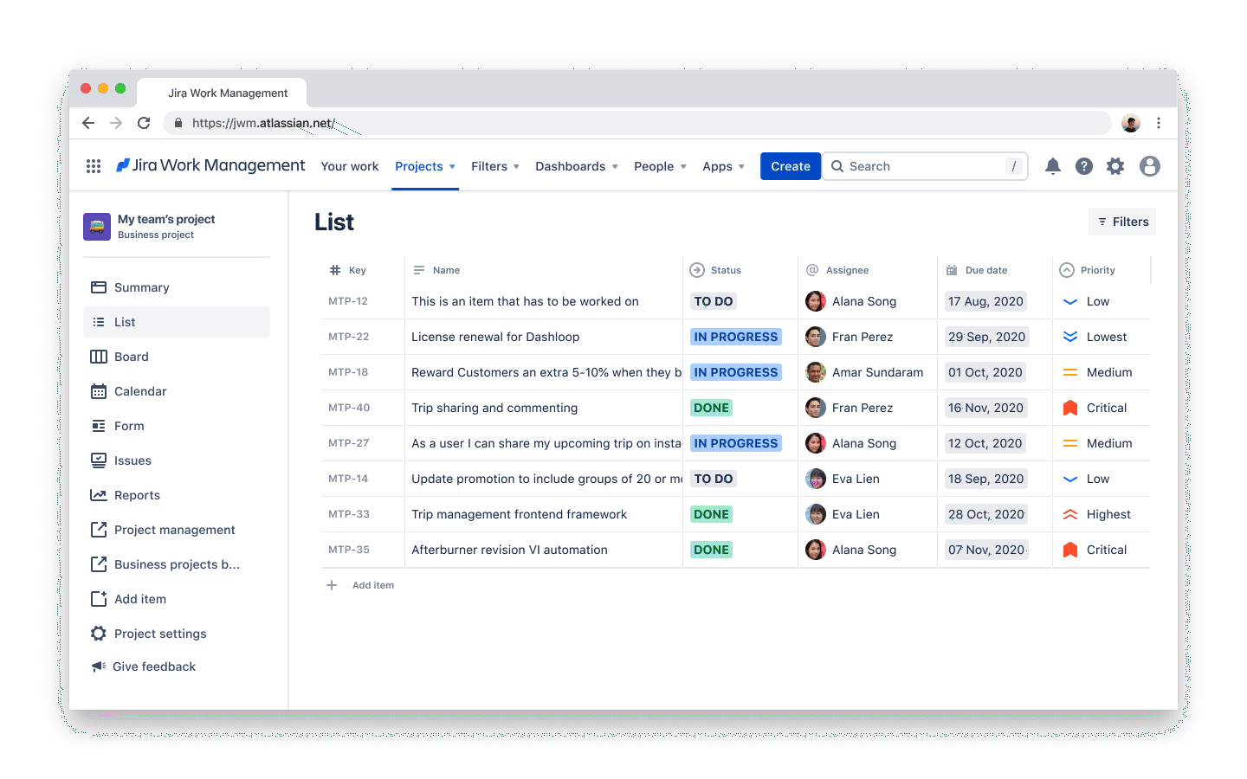Open Calendar view in the sidebar

177,391
